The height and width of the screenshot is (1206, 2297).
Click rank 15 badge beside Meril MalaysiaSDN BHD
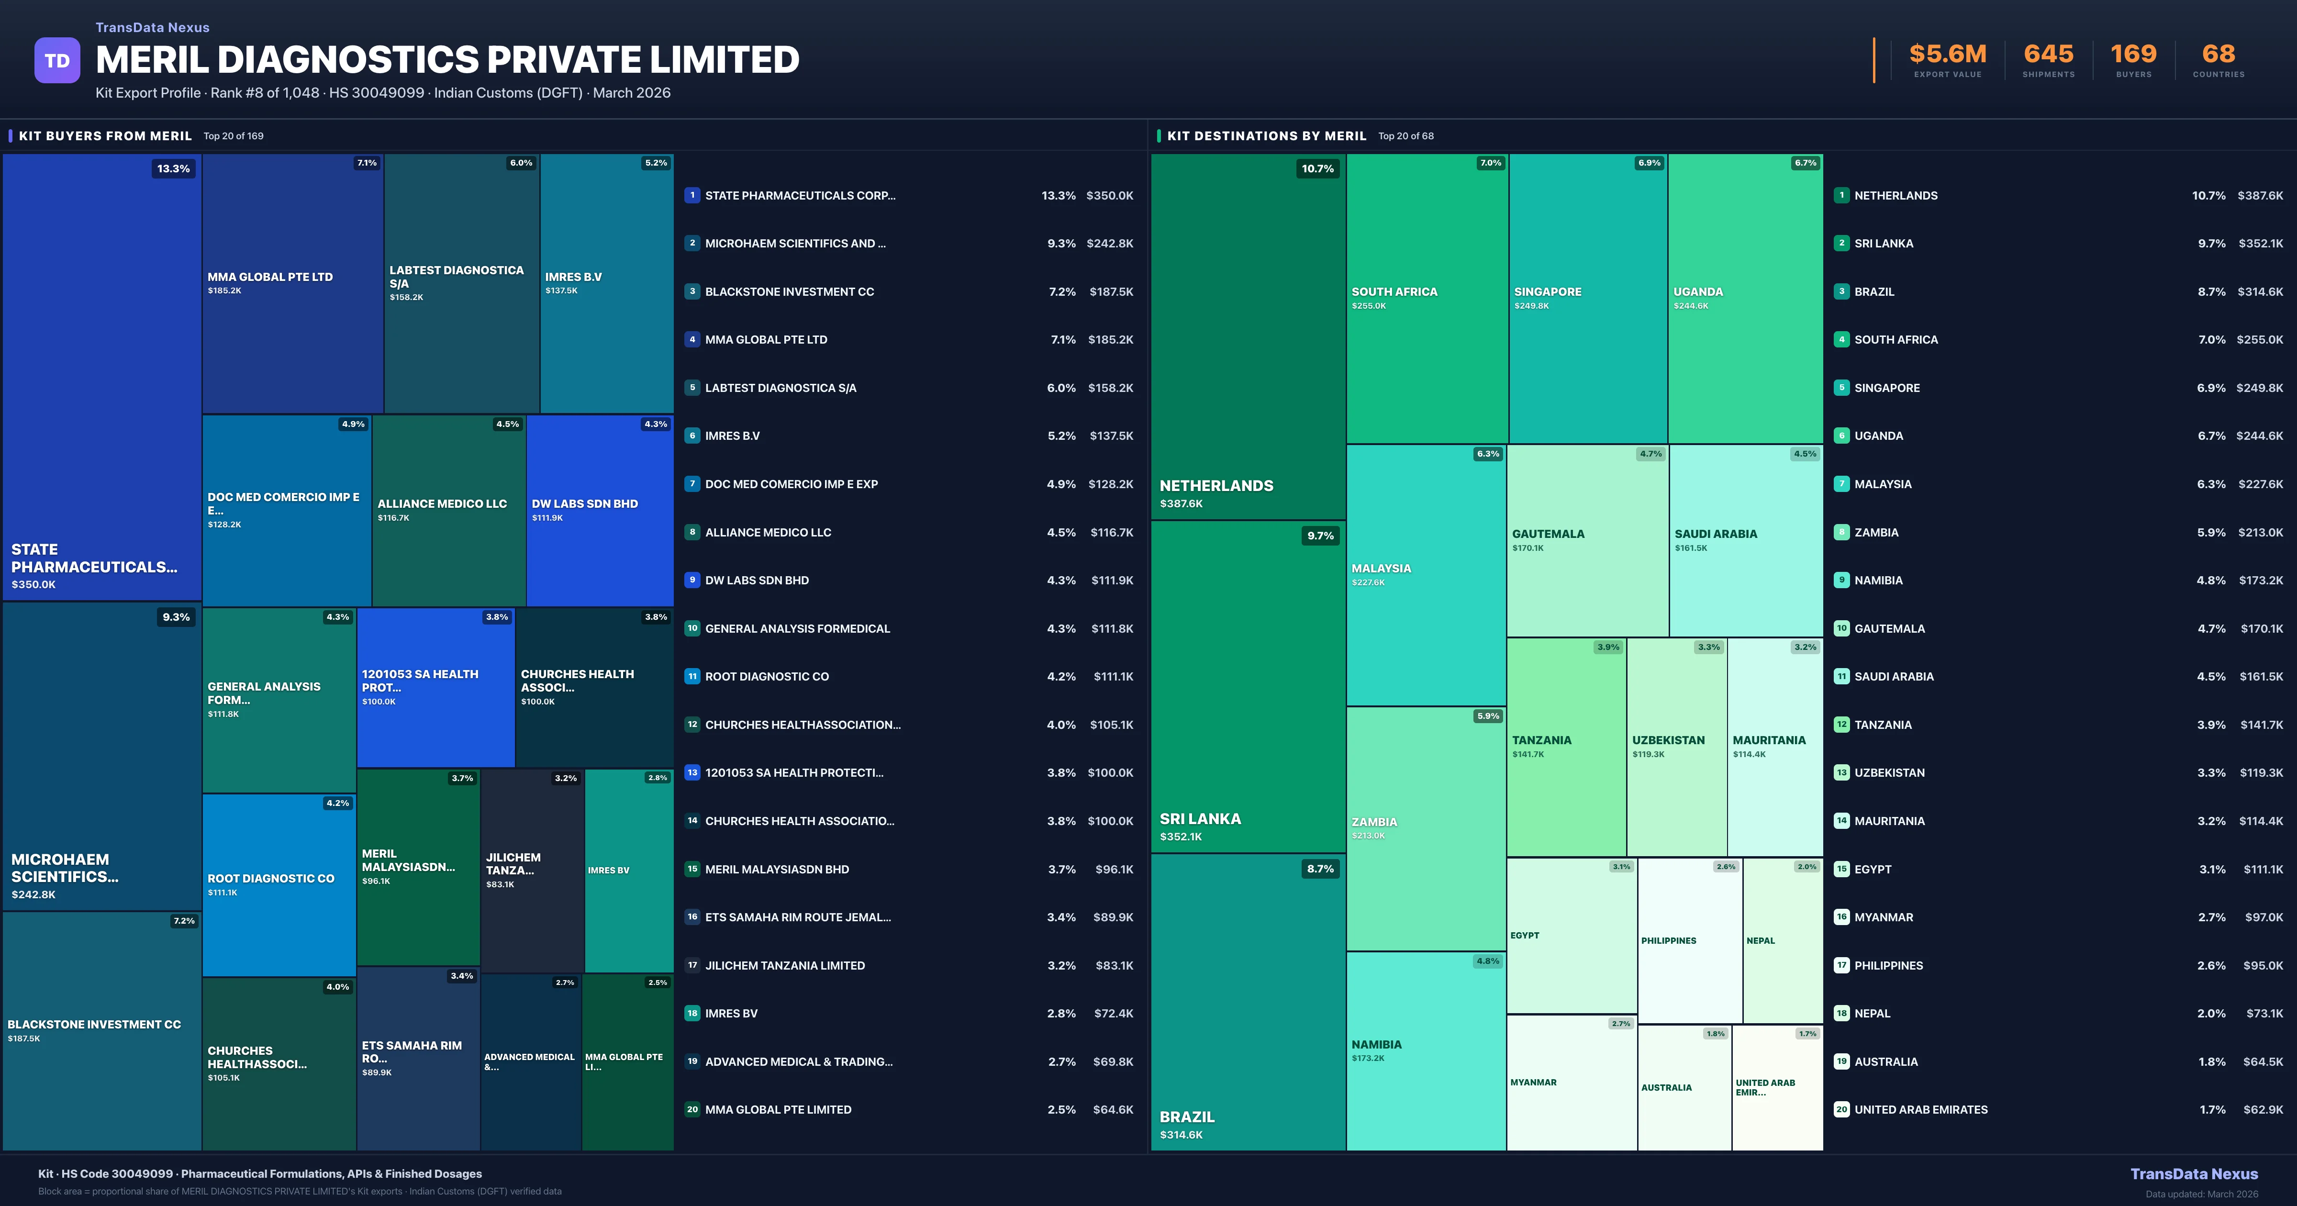coord(692,869)
